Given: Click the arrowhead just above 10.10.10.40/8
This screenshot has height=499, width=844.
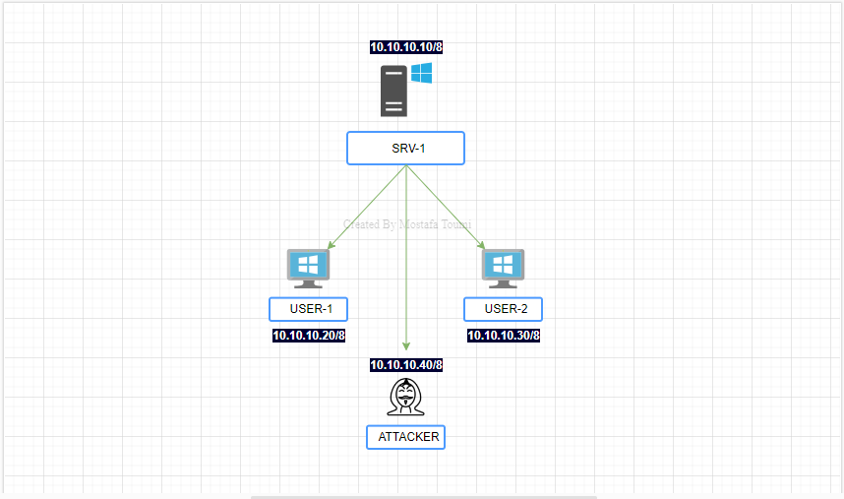Looking at the screenshot, I should click(x=405, y=346).
